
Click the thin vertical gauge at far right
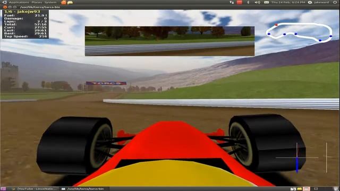327,158
